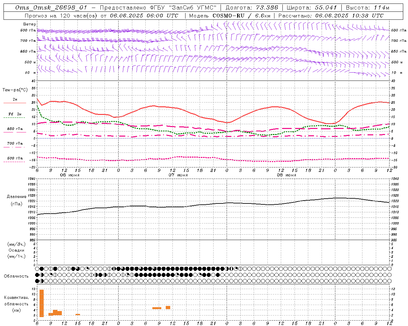The width and height of the screenshot is (408, 326).
Task: Click the (мм/1ч.) precipitation unit label
Action: (x=17, y=256)
